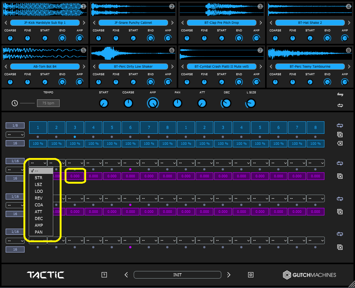
Task: Open the '--' dropdown below the 1/8 button
Action: click(15, 135)
